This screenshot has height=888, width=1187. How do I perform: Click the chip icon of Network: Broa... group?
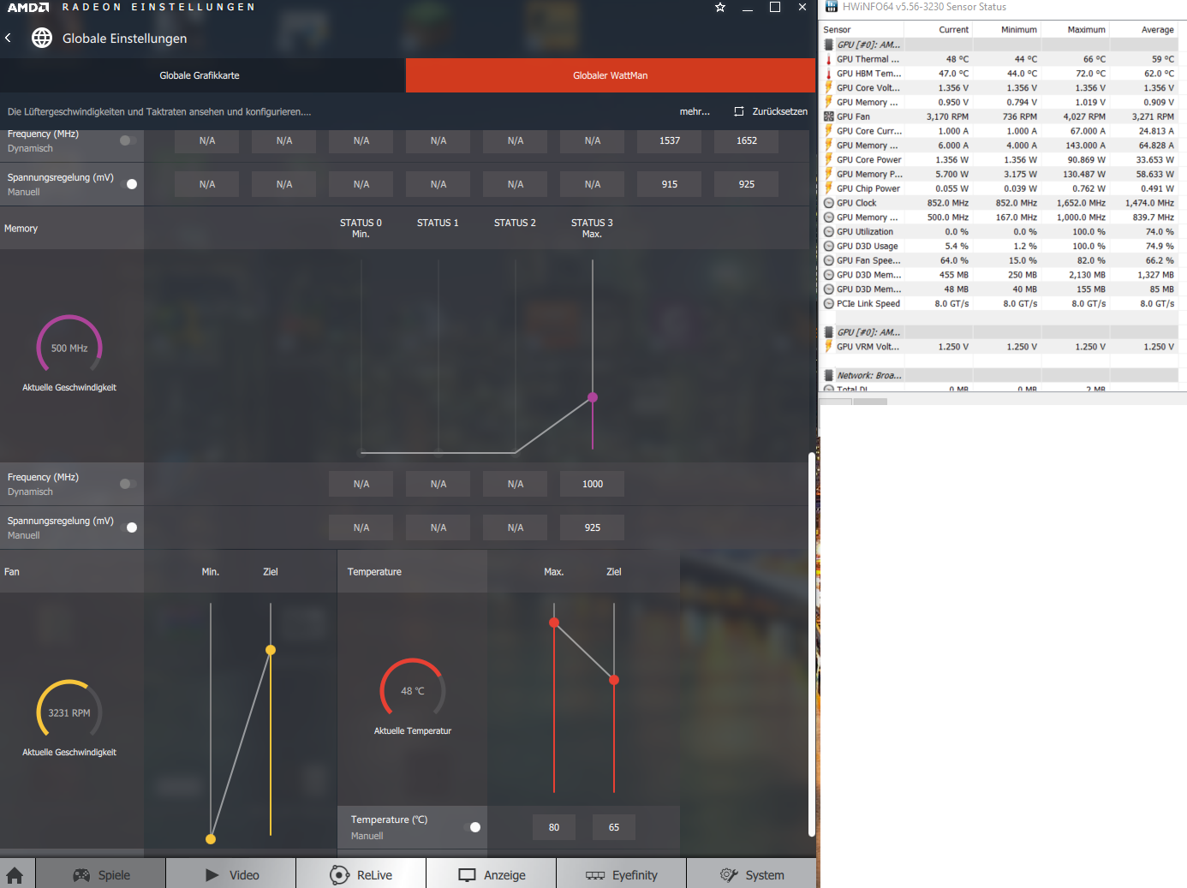pos(828,375)
